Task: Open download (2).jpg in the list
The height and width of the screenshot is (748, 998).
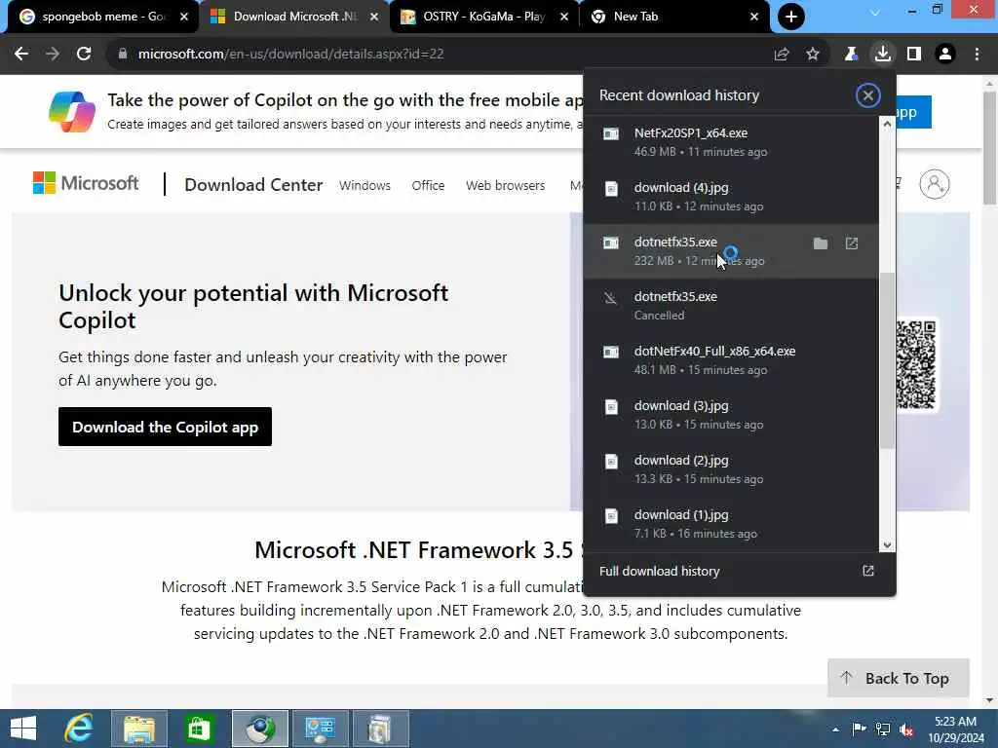Action: tap(731, 469)
